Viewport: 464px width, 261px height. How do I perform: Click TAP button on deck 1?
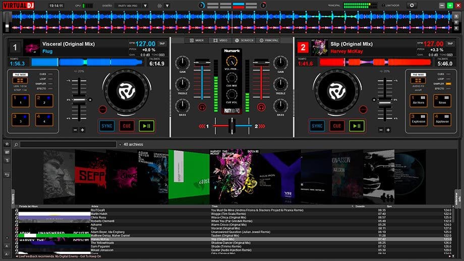[162, 43]
